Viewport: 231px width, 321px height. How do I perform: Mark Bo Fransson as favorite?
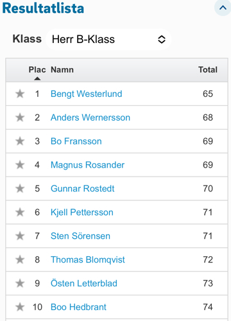tap(20, 141)
